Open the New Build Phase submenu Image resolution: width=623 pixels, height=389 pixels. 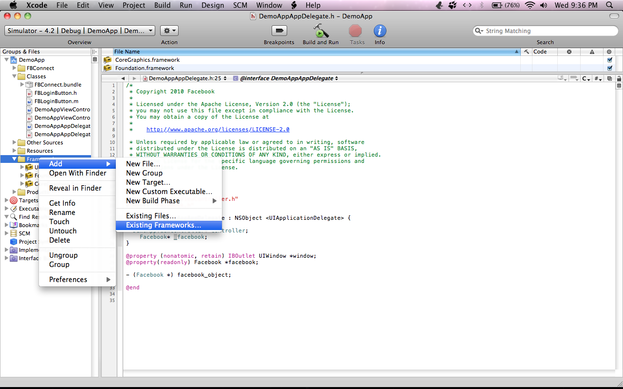click(x=169, y=201)
